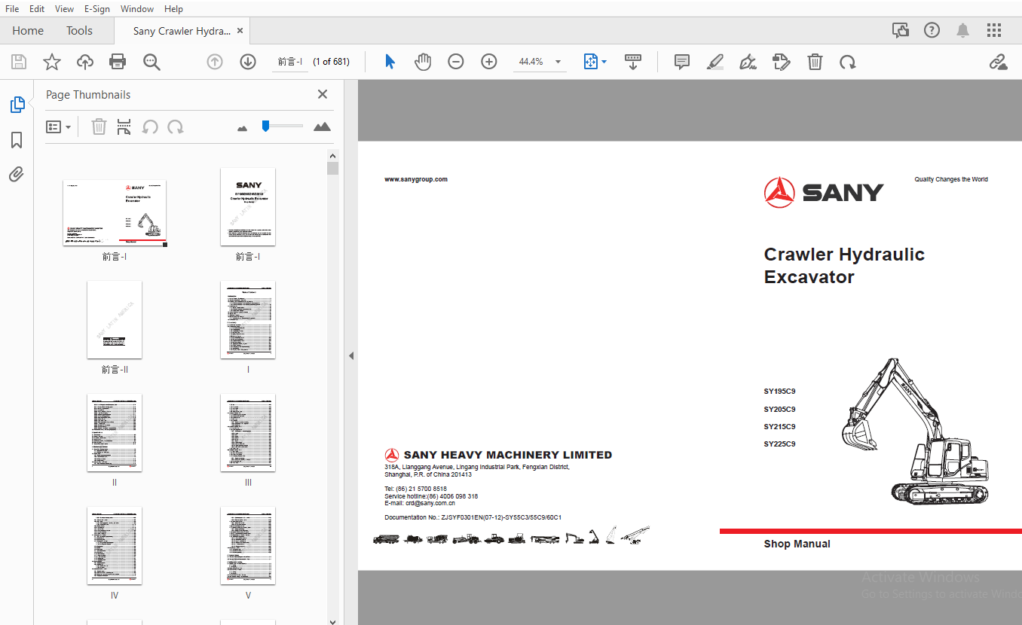The height and width of the screenshot is (625, 1022).
Task: Choose the selection arrow tool
Action: point(390,62)
